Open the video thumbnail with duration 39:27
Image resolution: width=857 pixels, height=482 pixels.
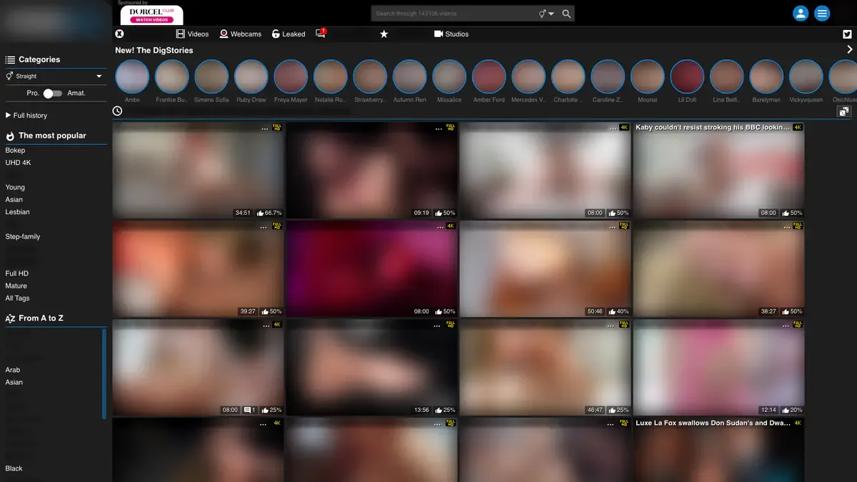click(x=199, y=268)
